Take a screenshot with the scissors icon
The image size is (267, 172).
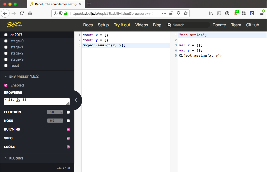pos(171,13)
